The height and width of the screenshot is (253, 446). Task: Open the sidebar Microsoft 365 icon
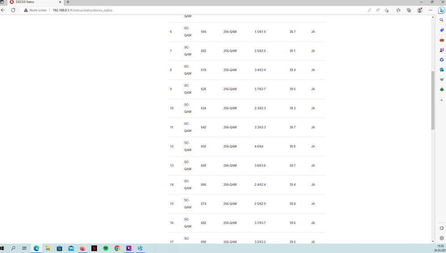(x=442, y=60)
